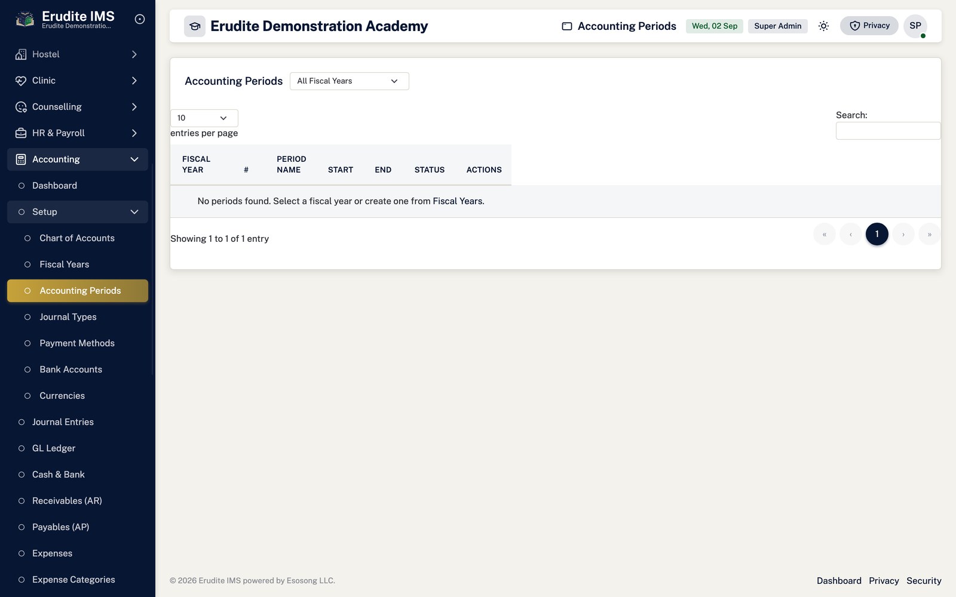Screen dimensions: 956x597
Task: Collapse the Accounting menu chevron
Action: point(134,159)
